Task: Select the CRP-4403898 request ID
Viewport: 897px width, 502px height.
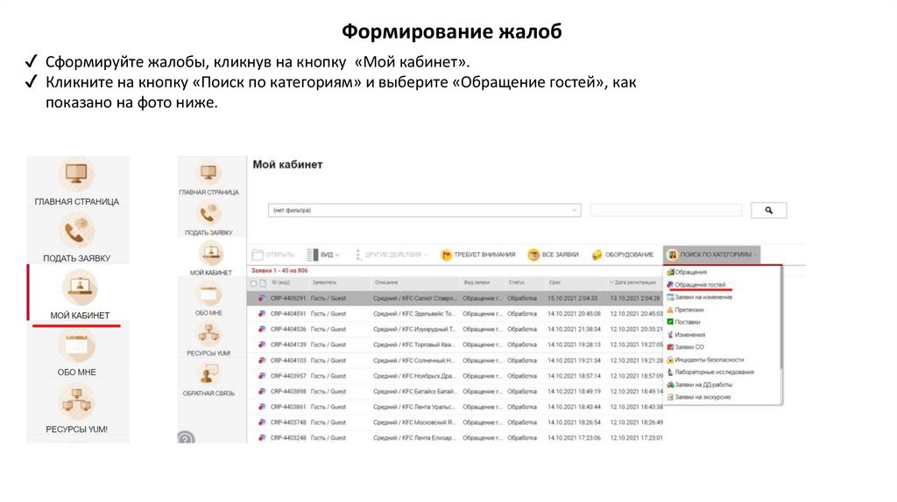Action: (288, 391)
